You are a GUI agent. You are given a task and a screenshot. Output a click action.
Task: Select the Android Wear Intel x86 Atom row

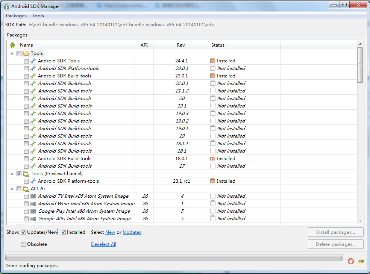182,204
